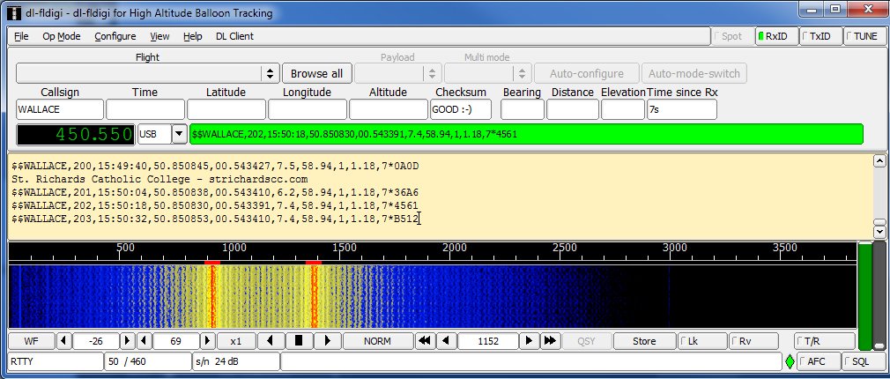890x379 pixels.
Task: Click the Store button
Action: pos(644,341)
